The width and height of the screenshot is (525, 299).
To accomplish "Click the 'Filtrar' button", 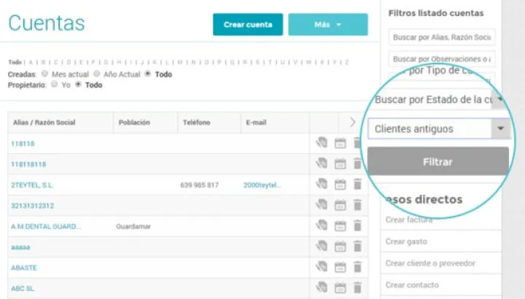I will pyautogui.click(x=438, y=162).
